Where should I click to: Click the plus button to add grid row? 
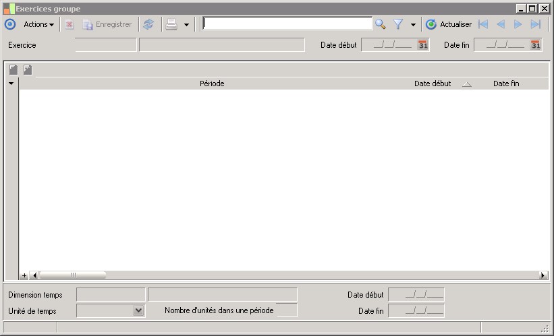(x=24, y=275)
